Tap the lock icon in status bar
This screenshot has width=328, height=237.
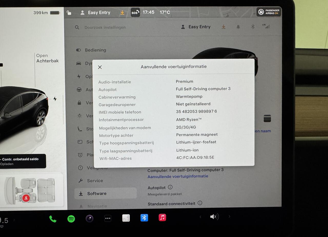tap(69, 13)
